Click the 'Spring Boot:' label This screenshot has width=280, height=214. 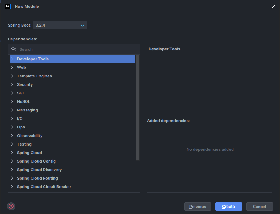[20, 25]
